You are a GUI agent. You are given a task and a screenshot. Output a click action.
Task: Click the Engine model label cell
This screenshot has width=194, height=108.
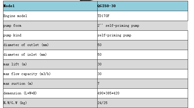[50, 16]
